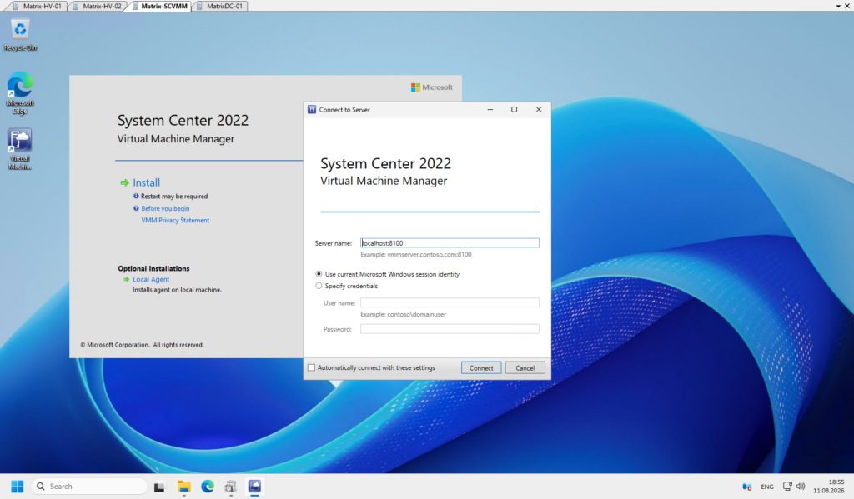The width and height of the screenshot is (854, 499).
Task: Click Before you begin info icon
Action: pyautogui.click(x=136, y=208)
